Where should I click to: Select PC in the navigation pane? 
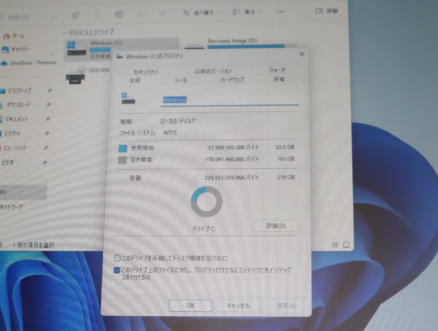23,192
